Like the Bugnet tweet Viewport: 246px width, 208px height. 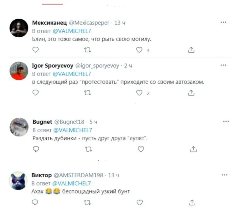[x=141, y=149]
